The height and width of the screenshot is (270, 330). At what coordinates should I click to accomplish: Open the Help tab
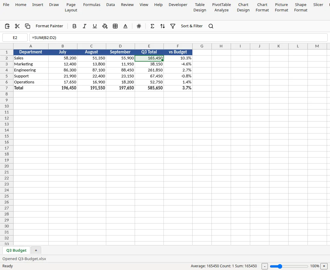(x=158, y=4)
